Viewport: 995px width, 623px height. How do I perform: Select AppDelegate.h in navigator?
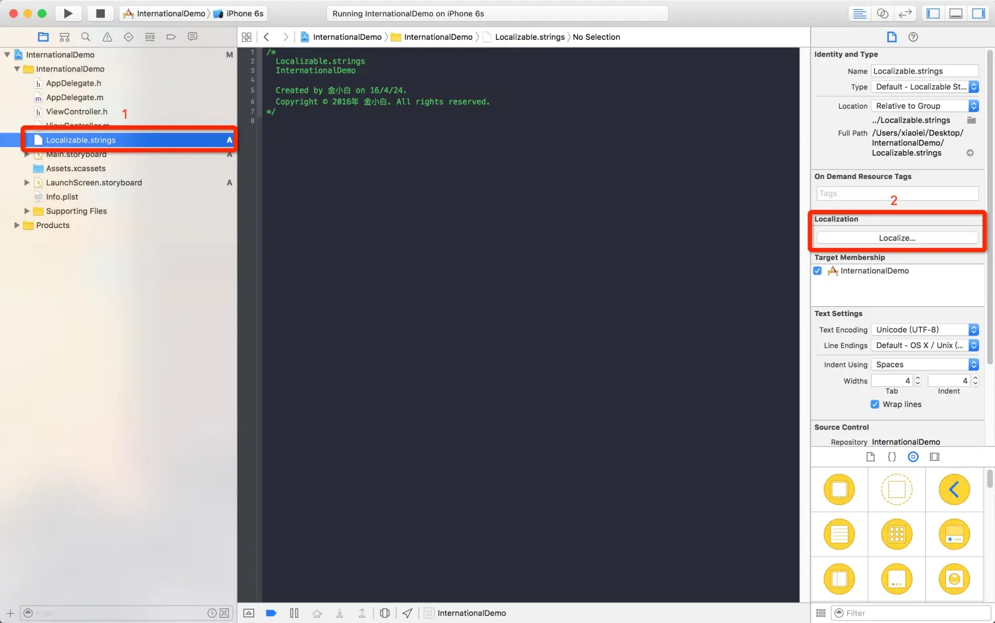(73, 84)
